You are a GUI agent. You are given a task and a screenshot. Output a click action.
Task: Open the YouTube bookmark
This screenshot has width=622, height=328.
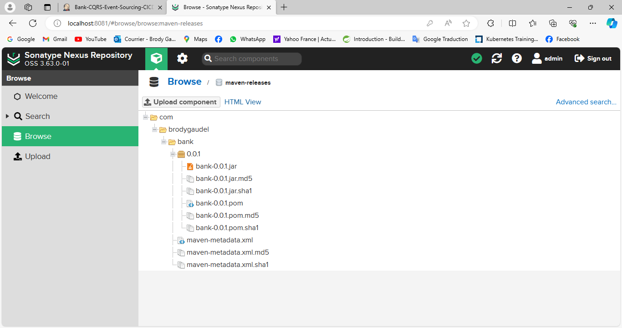[x=91, y=39]
